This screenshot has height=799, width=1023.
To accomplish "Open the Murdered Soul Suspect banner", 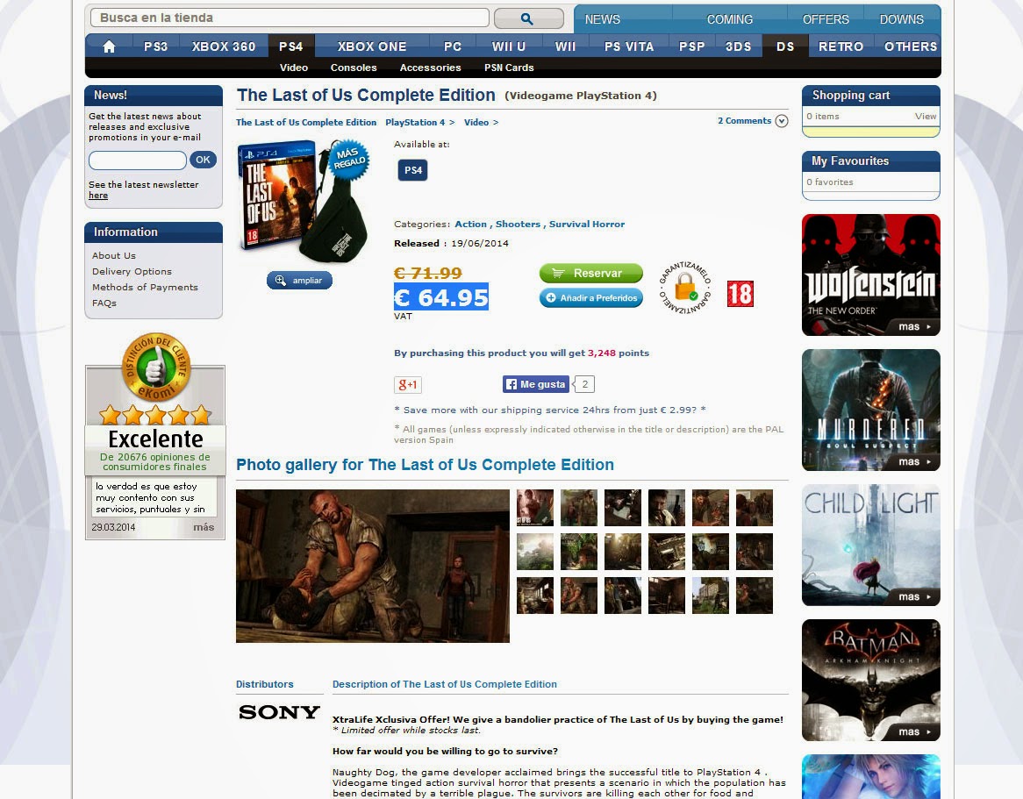I will tap(871, 410).
